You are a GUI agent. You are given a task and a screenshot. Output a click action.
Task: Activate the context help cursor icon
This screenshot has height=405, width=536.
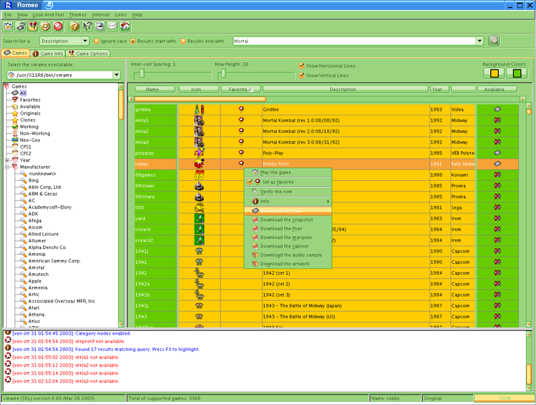point(87,26)
